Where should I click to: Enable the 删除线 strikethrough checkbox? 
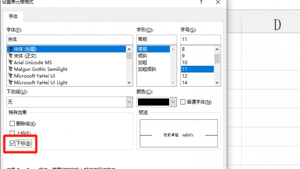pos(12,124)
